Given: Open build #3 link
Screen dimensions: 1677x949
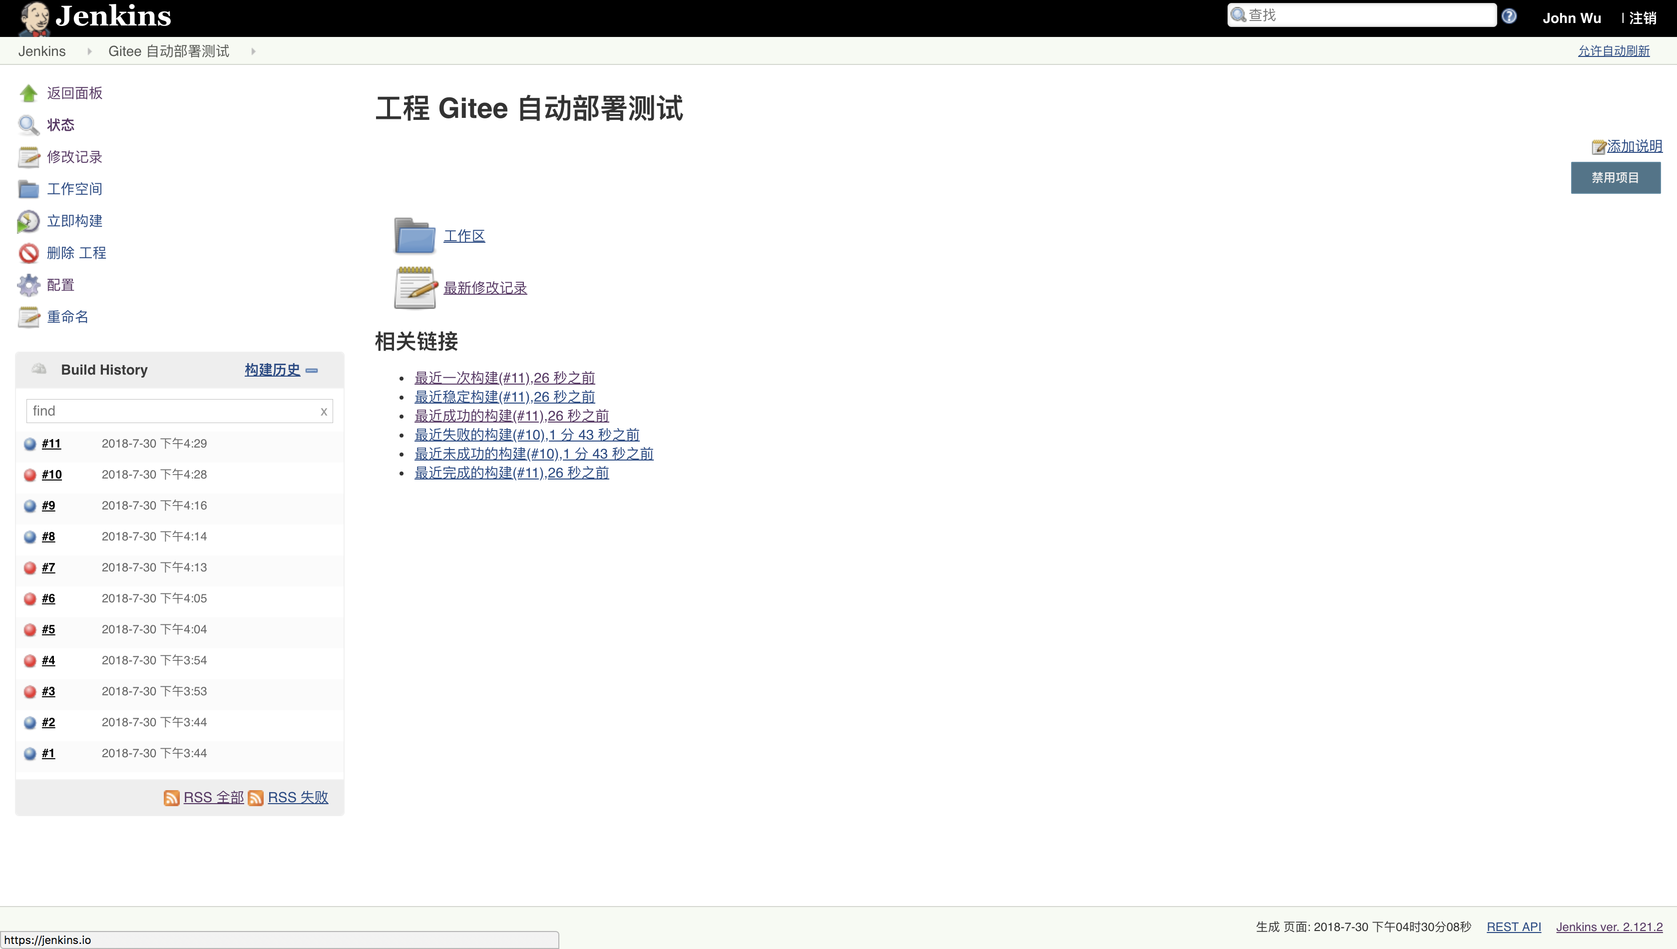Looking at the screenshot, I should coord(48,692).
